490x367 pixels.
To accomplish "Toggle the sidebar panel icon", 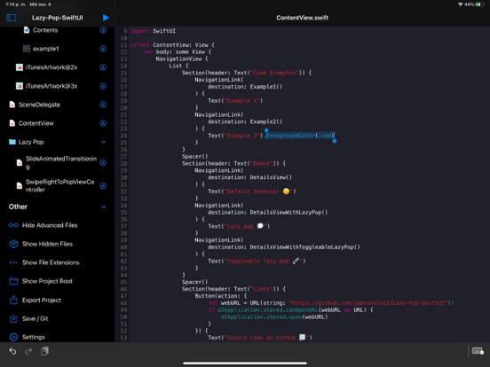I will click(11, 18).
